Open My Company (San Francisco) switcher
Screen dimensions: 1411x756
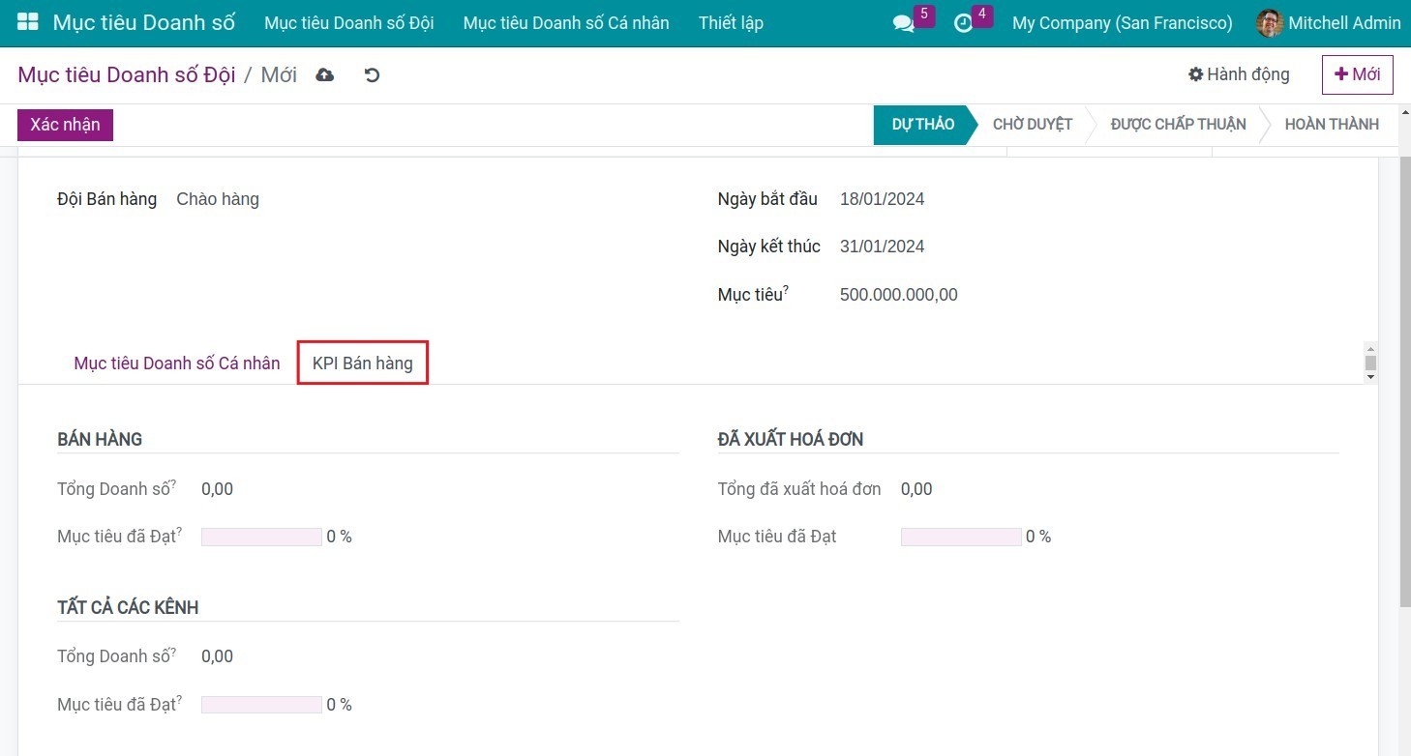1121,23
